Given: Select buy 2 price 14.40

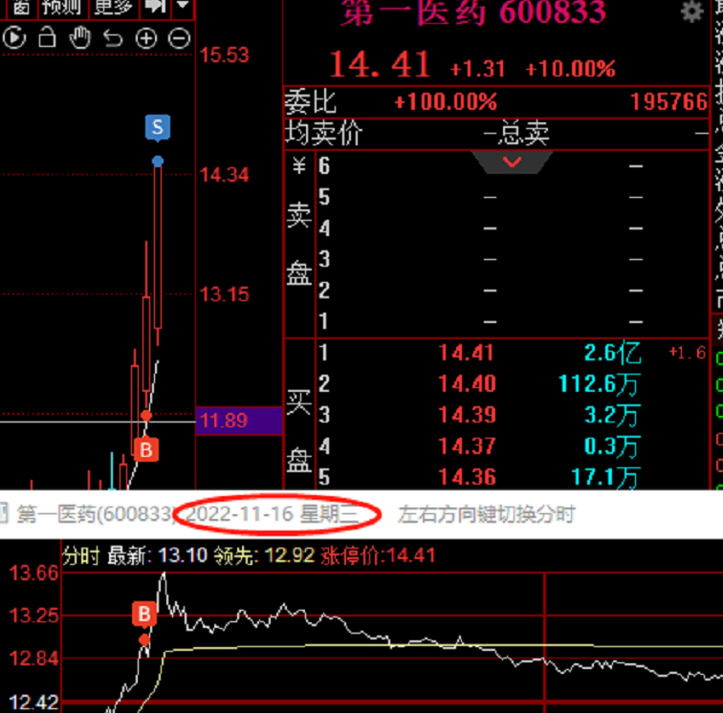Looking at the screenshot, I should [x=467, y=383].
